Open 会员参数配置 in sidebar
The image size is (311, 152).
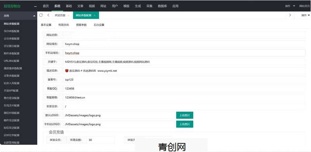point(12,38)
